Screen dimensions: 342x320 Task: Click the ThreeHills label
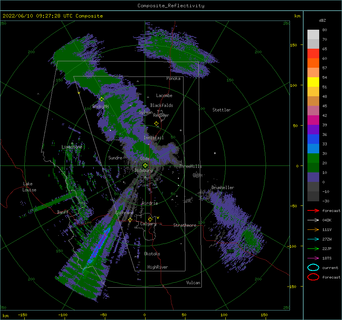click(x=190, y=166)
